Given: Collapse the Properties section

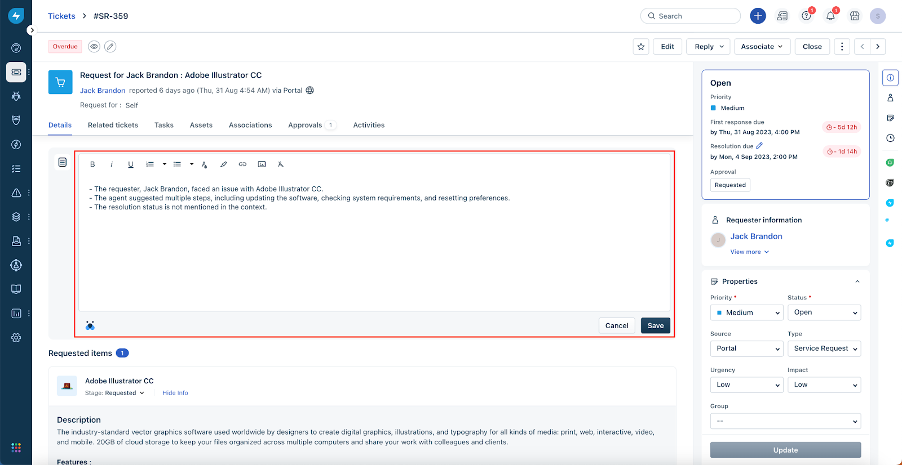Looking at the screenshot, I should pos(857,281).
